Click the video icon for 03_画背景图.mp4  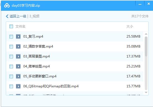pos(18,56)
